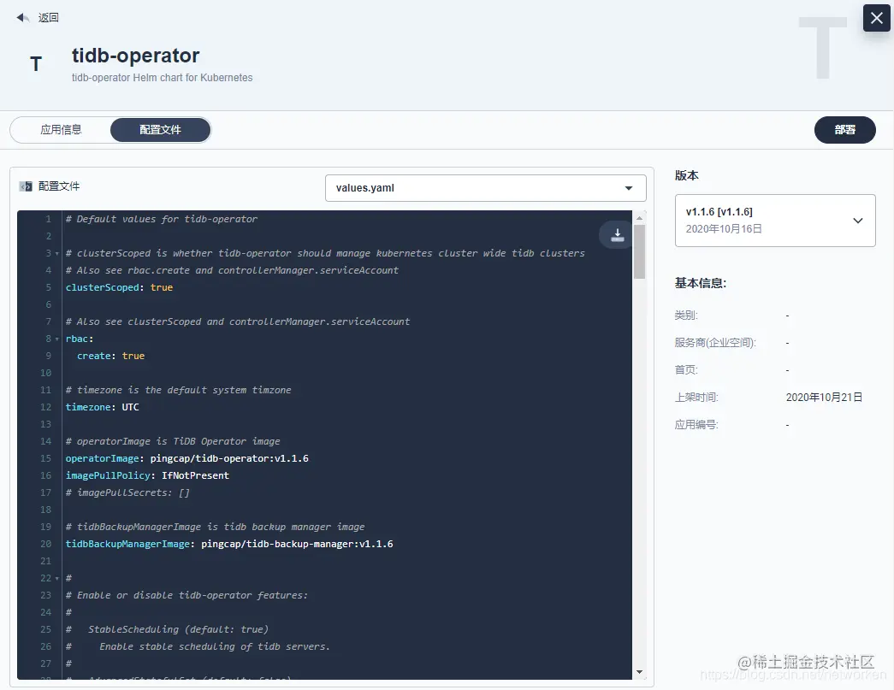The height and width of the screenshot is (690, 894).
Task: Click the 'tidb-operator Helm chart for Kubernetes' description
Action: (x=162, y=78)
